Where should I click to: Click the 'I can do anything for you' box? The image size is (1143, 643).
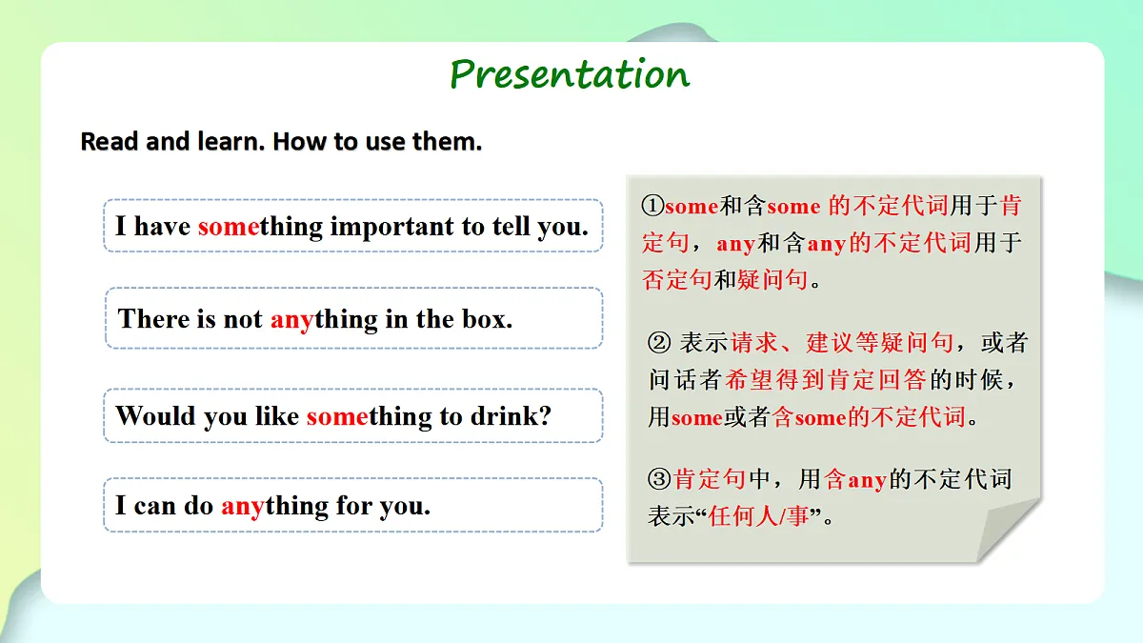pyautogui.click(x=353, y=505)
